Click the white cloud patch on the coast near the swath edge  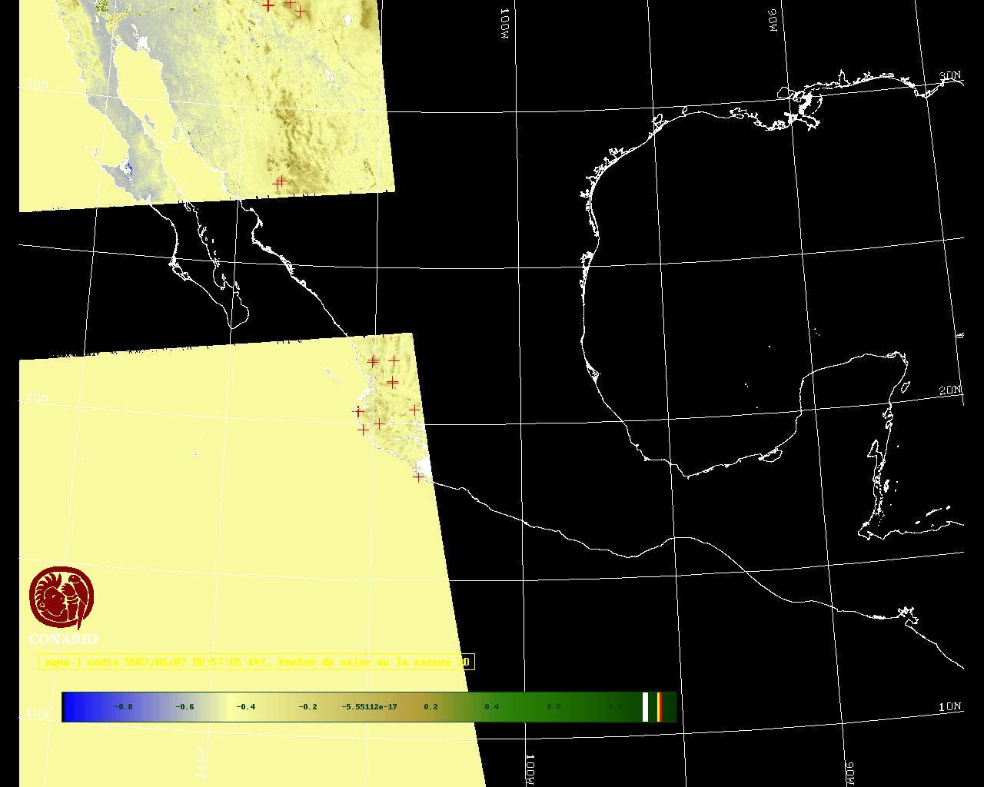point(422,464)
